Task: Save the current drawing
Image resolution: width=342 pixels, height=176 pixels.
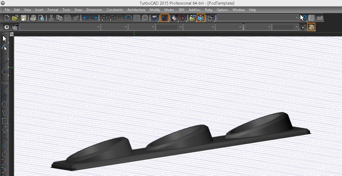Action: 23,18
